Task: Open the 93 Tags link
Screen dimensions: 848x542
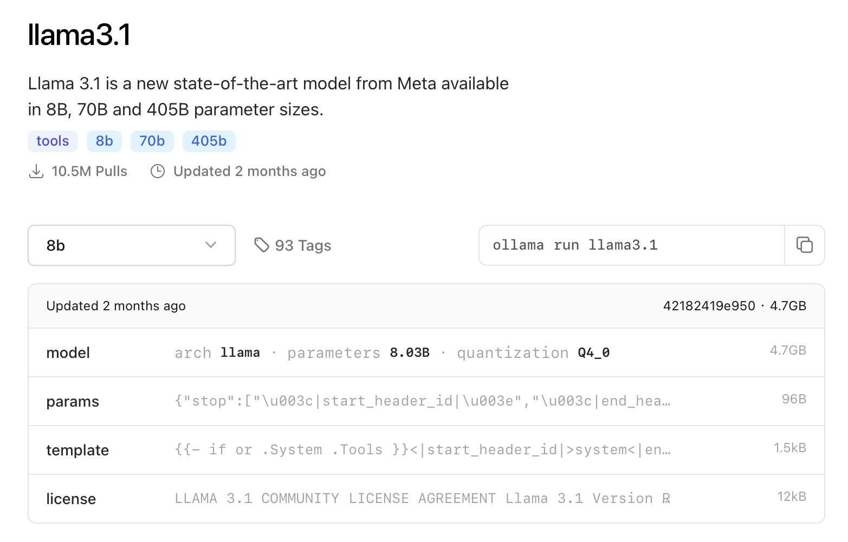Action: pyautogui.click(x=293, y=245)
